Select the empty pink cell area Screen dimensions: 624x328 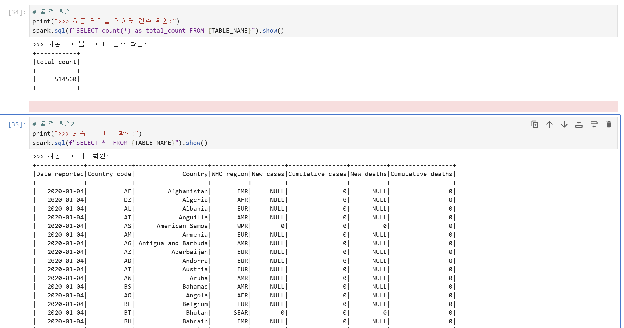coord(323,106)
